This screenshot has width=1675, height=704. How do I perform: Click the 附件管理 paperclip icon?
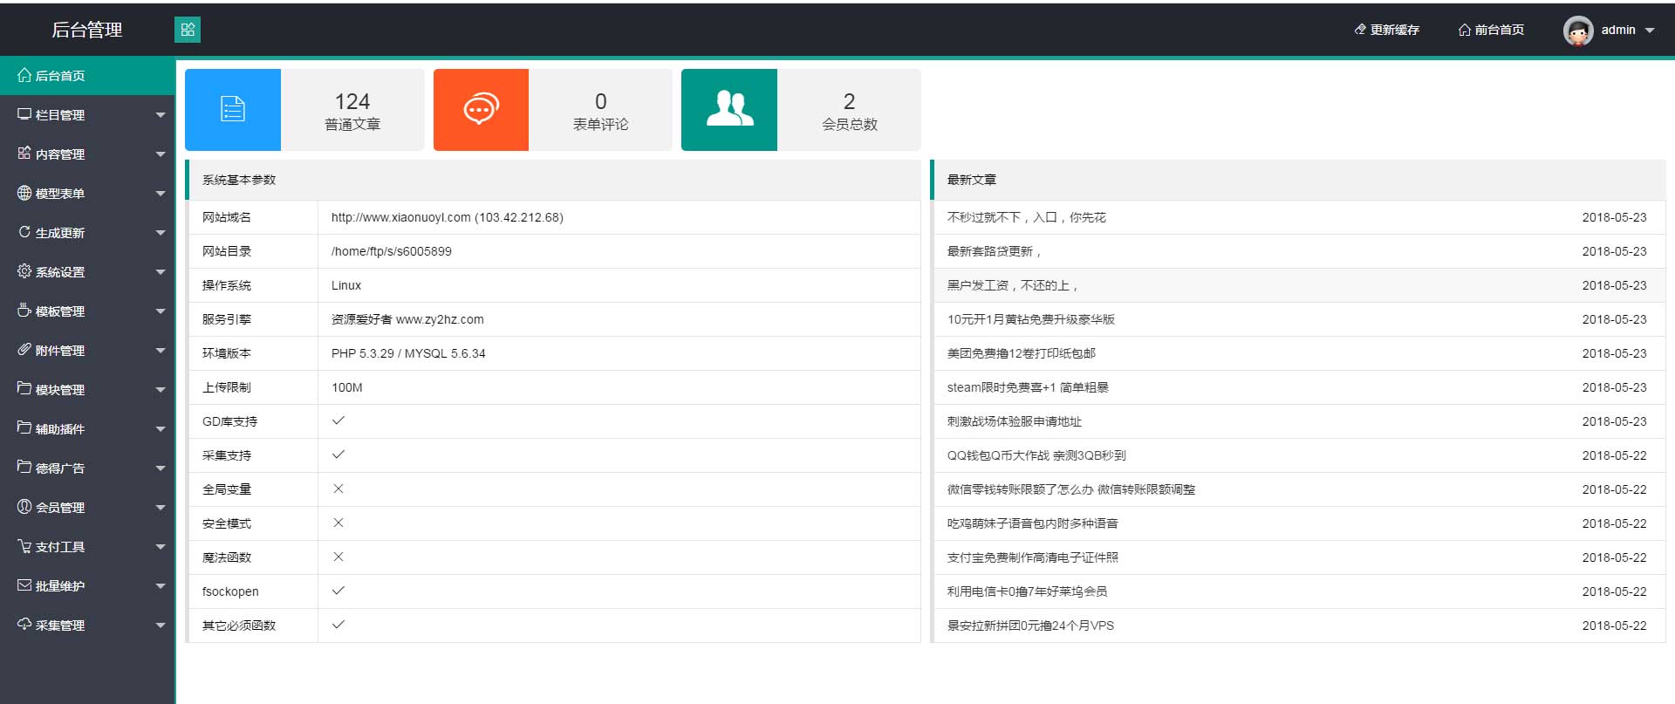[x=24, y=350]
